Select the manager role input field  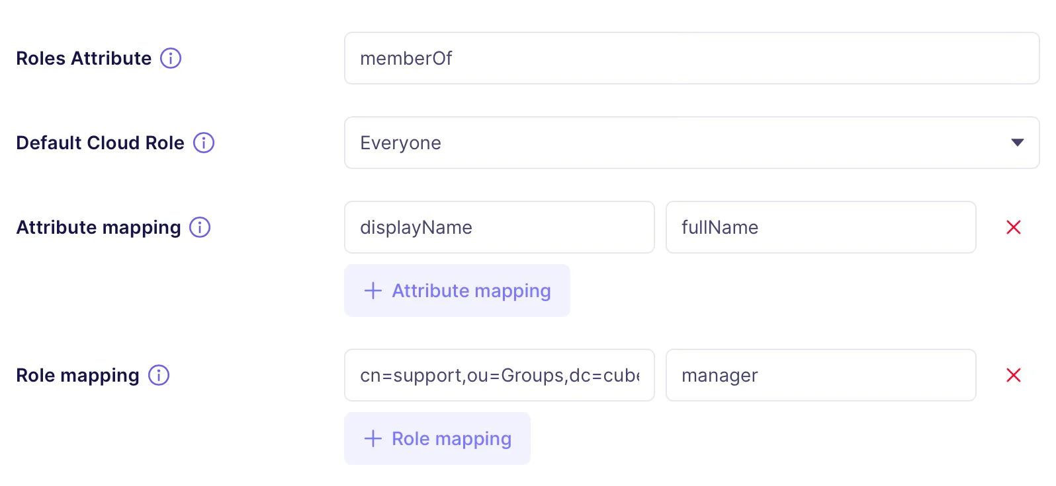coord(820,375)
